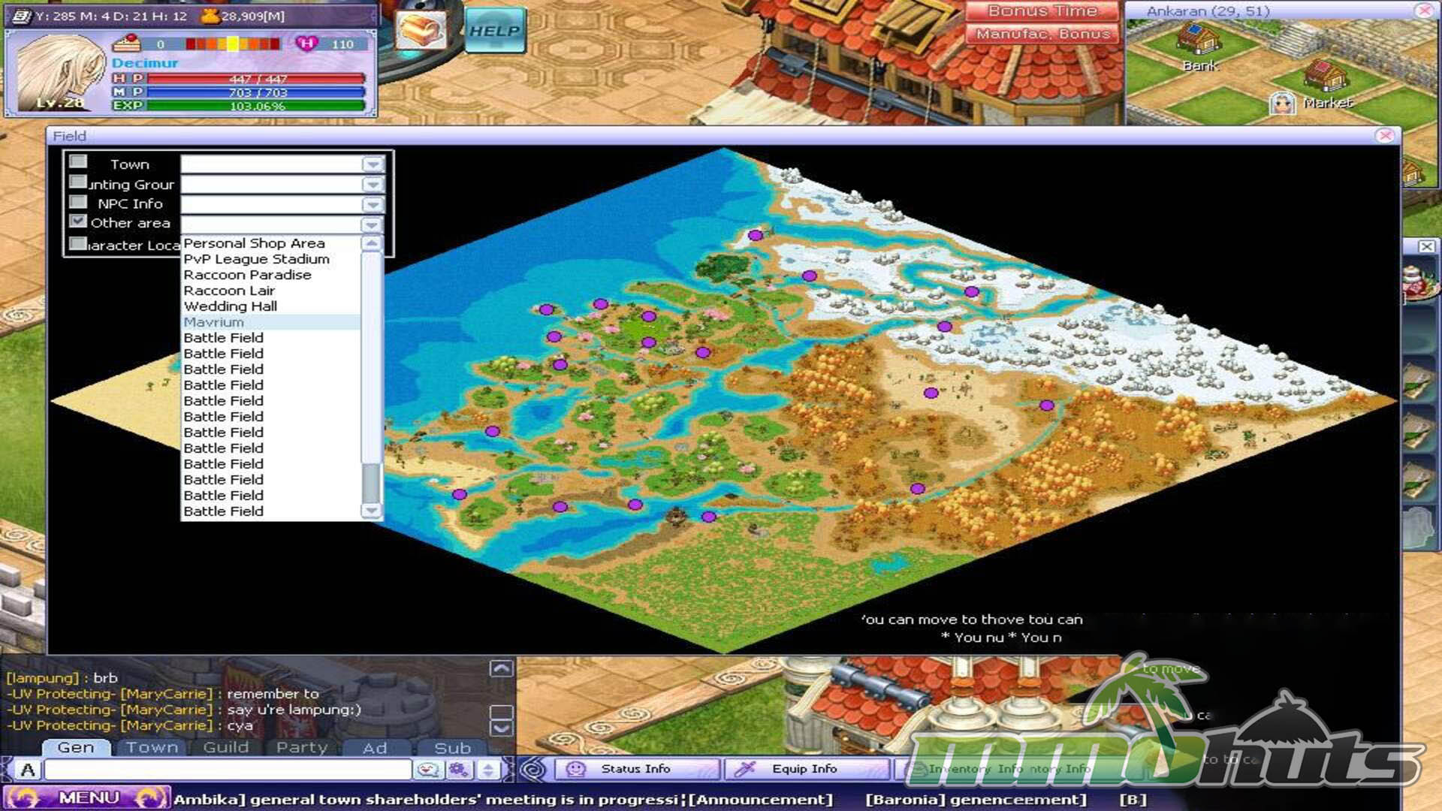Open the Status Info panel

point(635,769)
